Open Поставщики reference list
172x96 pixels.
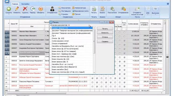tap(64, 11)
